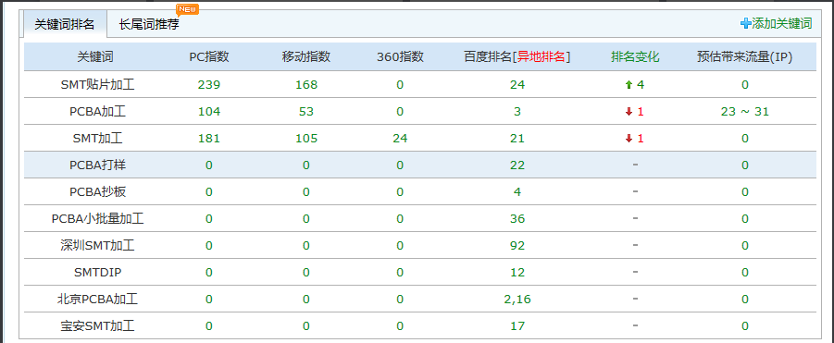The height and width of the screenshot is (343, 834).
Task: Click Baidu rank 21 for SMT加工
Action: coord(517,139)
